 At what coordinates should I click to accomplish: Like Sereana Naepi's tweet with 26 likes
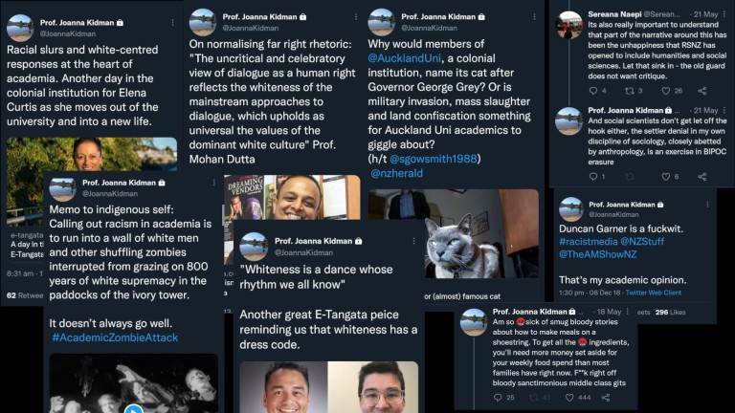(x=666, y=91)
